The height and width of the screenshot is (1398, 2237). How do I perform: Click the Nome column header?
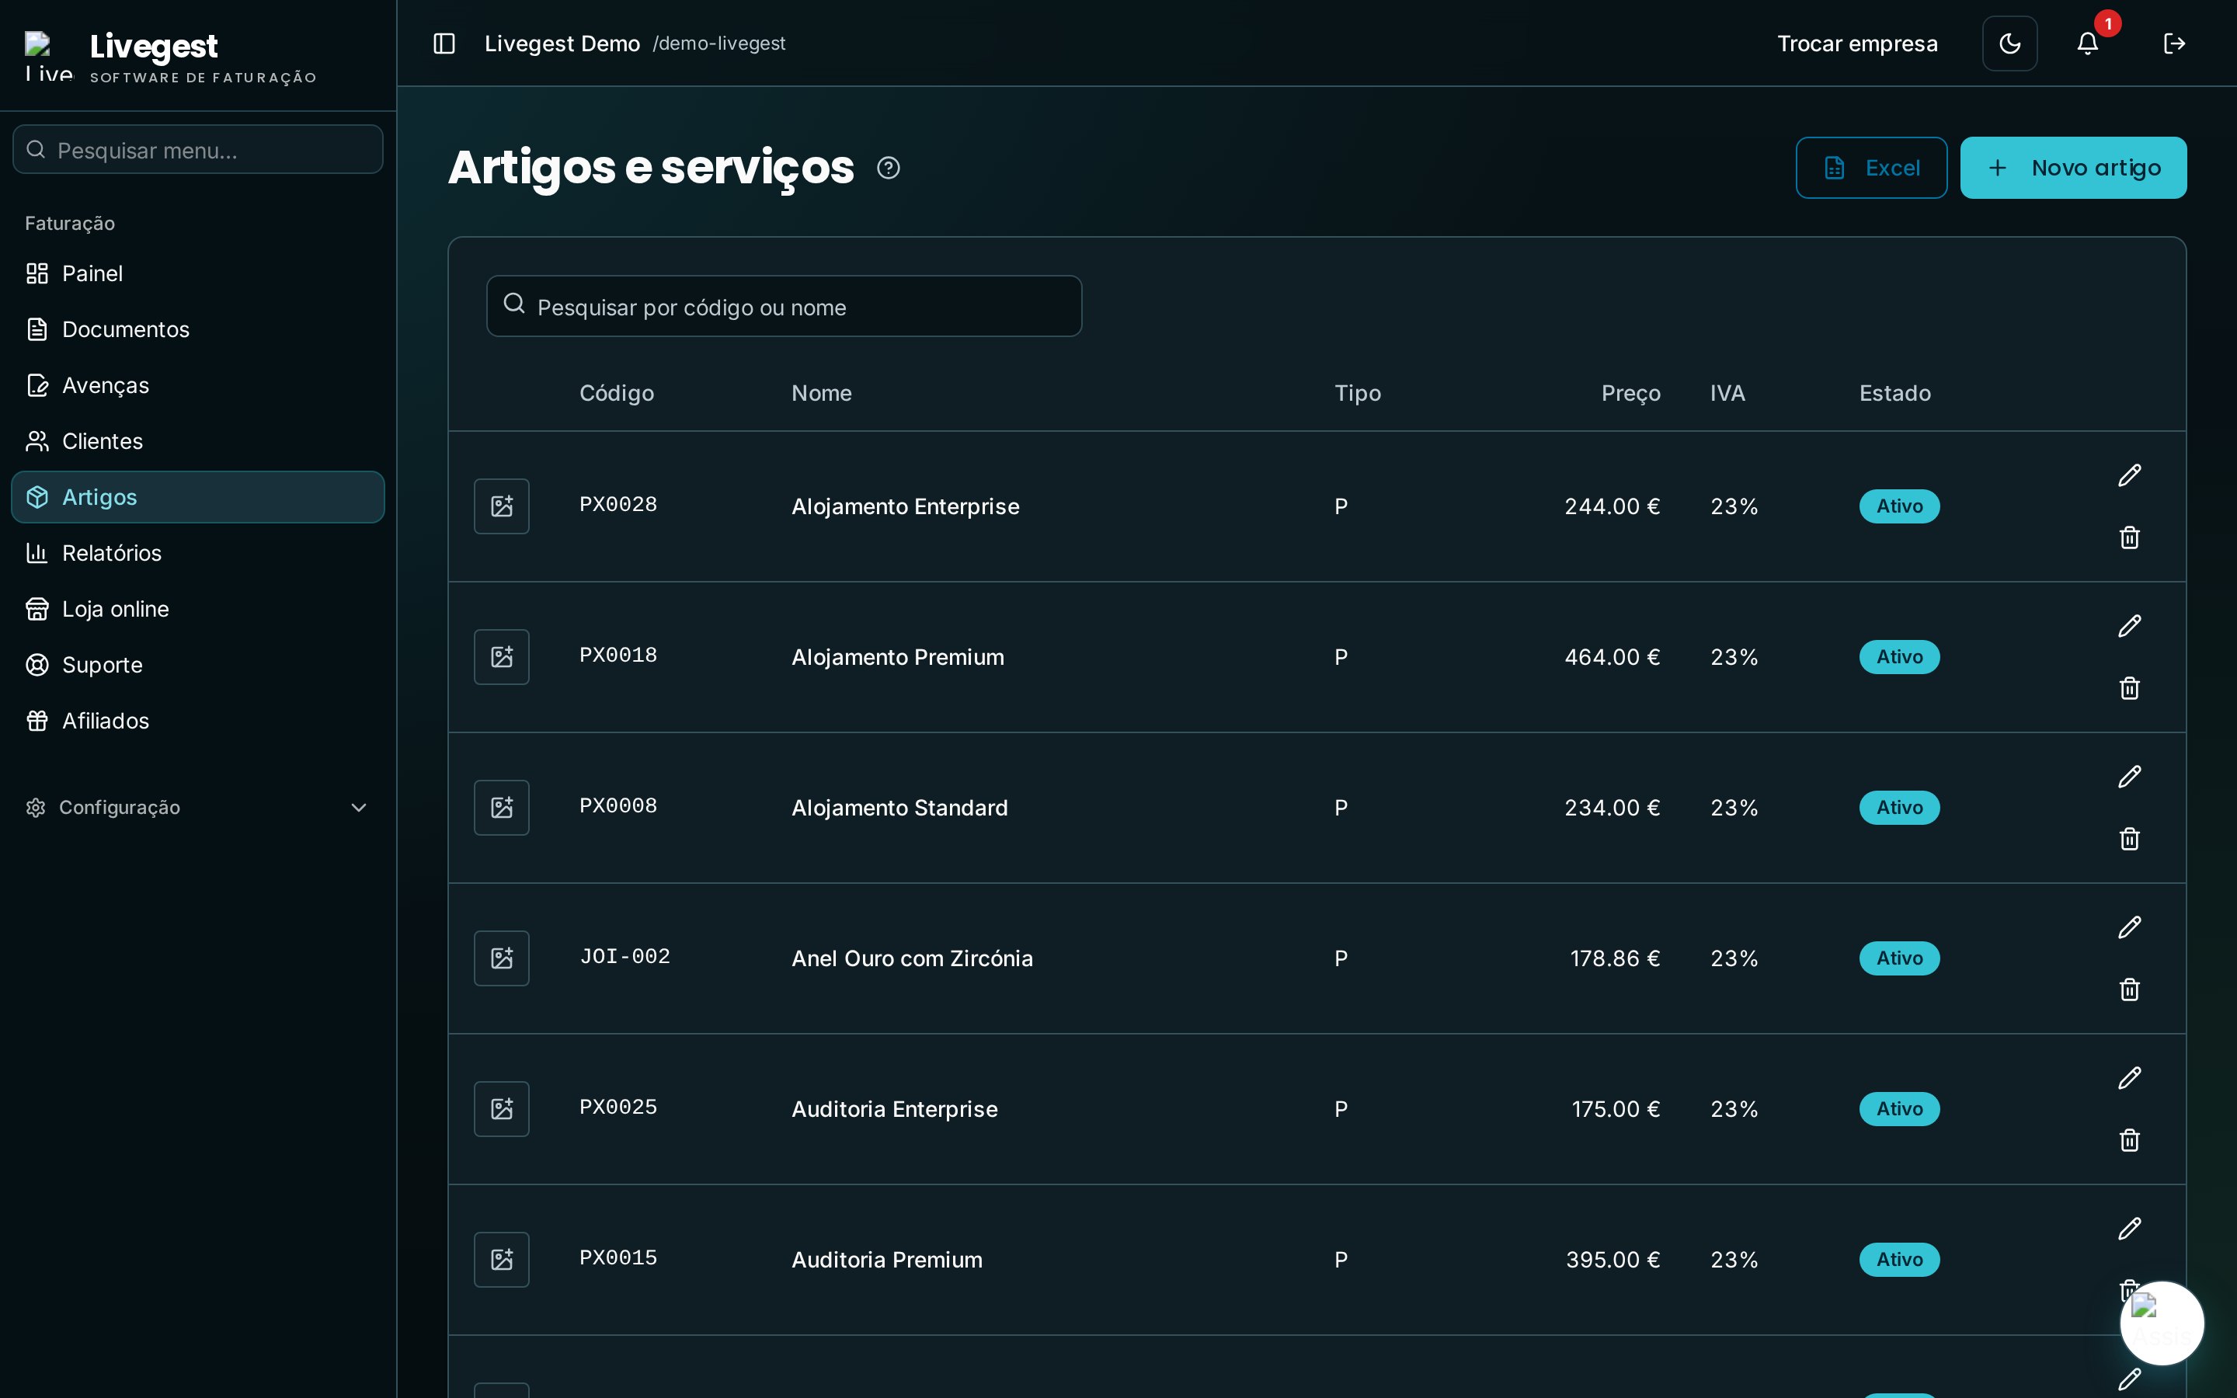point(822,393)
